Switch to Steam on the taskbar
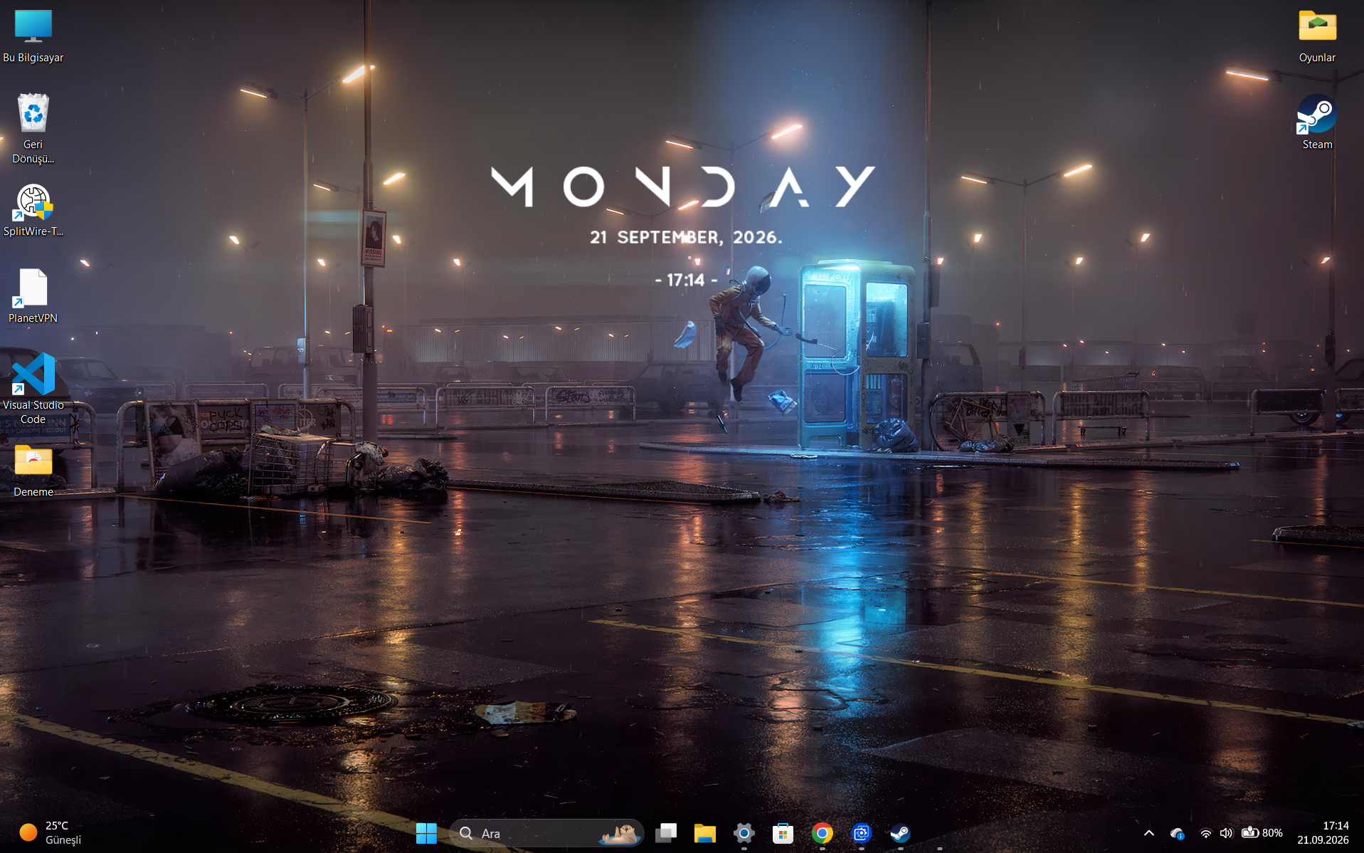Viewport: 1364px width, 853px height. point(901,833)
